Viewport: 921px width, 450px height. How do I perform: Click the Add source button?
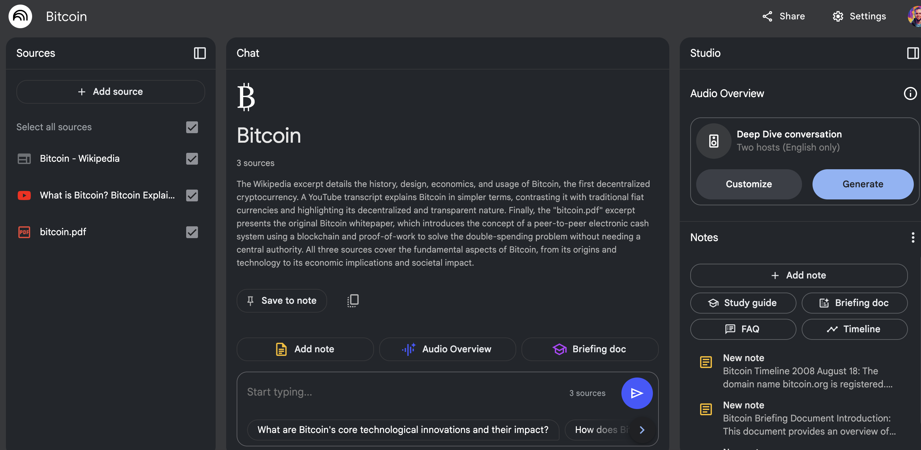pyautogui.click(x=110, y=92)
